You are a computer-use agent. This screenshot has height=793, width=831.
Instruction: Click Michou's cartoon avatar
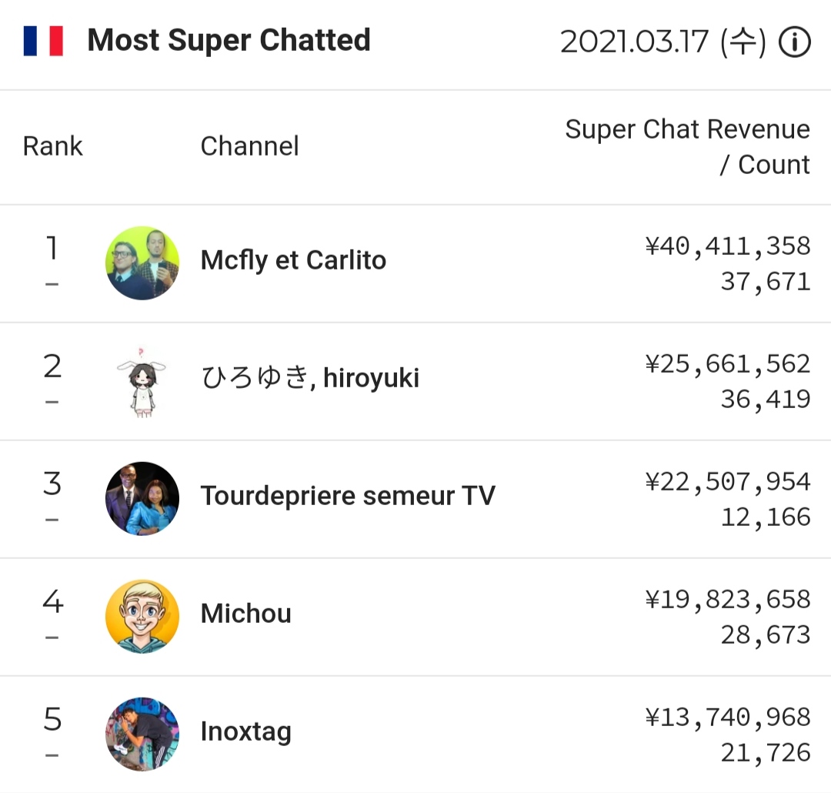click(142, 617)
